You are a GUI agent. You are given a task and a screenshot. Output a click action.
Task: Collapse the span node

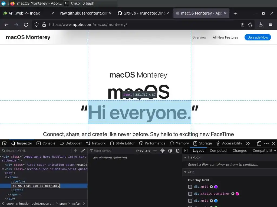(x=6, y=177)
